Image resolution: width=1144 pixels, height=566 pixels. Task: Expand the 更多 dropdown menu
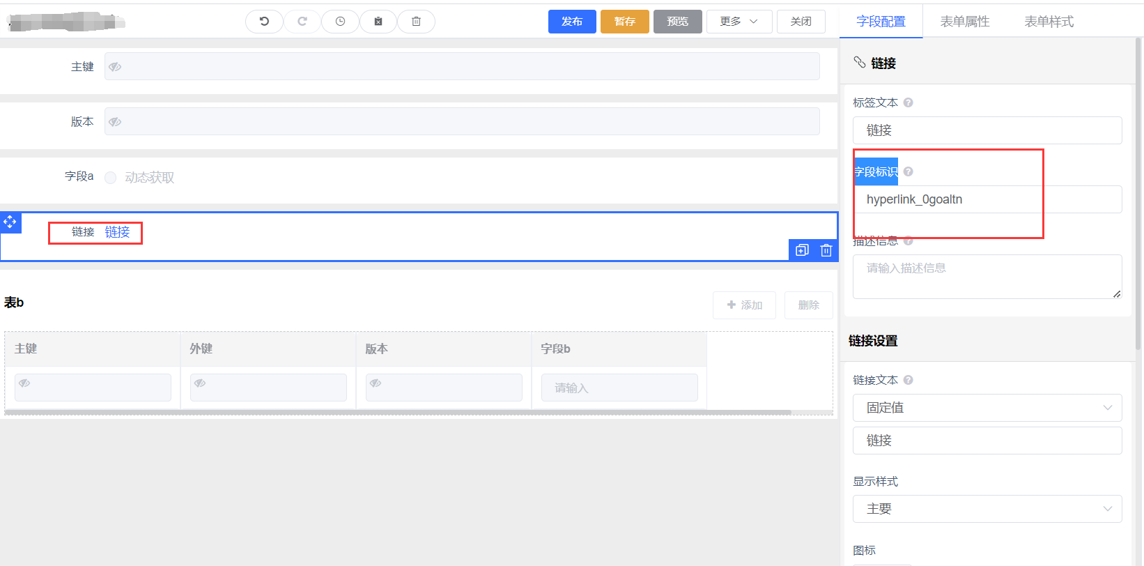(x=739, y=22)
